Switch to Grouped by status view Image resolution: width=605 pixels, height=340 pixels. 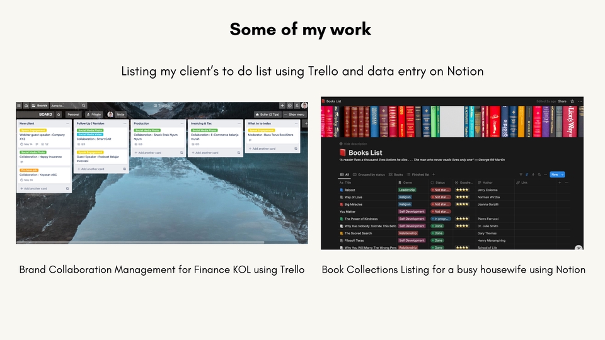[370, 174]
